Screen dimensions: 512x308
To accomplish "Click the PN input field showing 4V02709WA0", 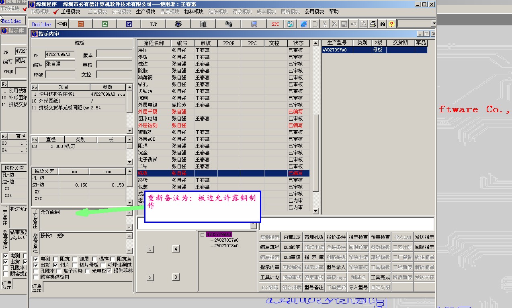I will (x=60, y=55).
